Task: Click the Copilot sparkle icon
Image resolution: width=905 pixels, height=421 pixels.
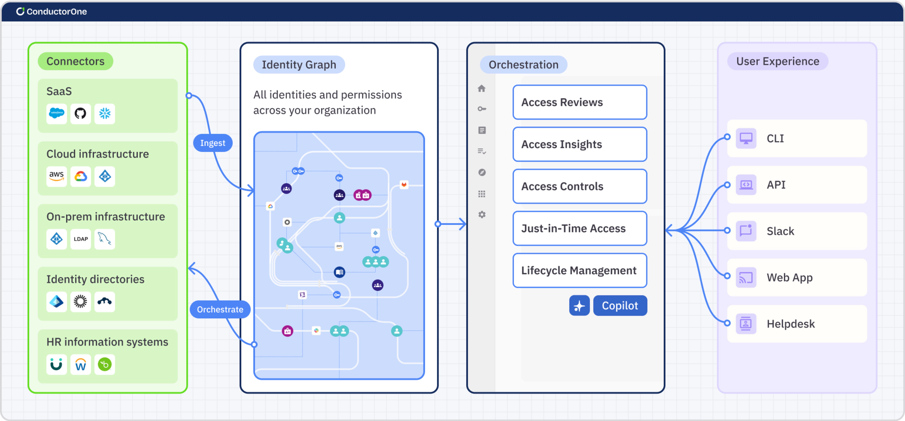Action: pos(579,305)
